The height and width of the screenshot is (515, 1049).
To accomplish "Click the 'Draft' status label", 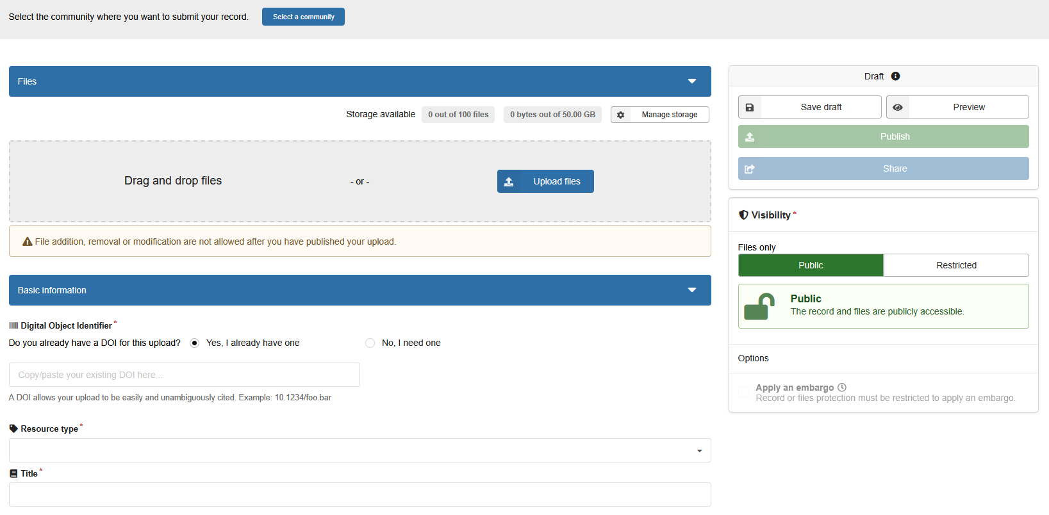I will [873, 76].
